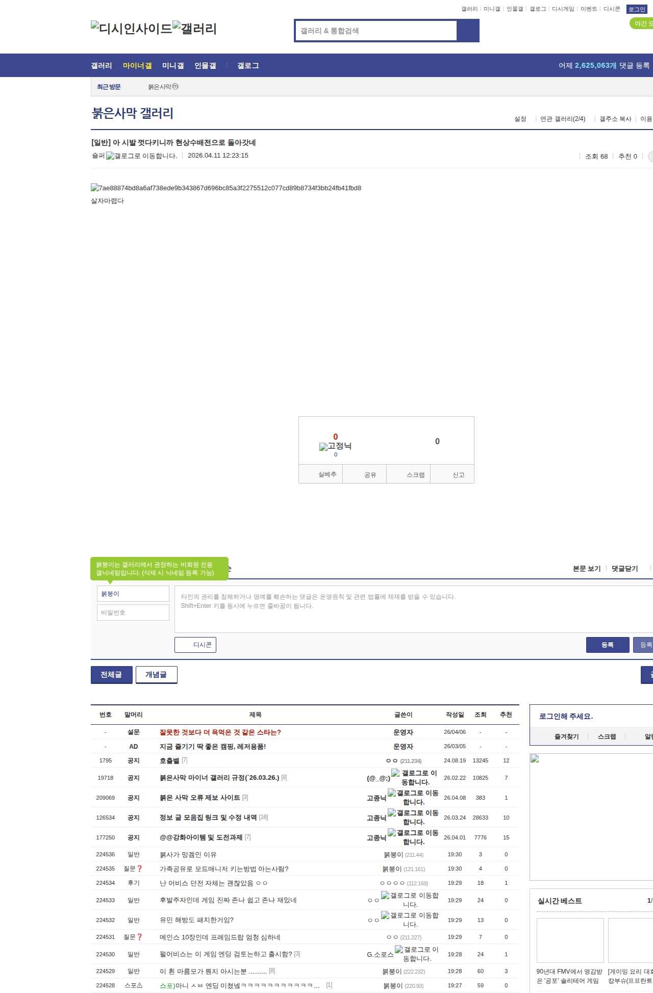Screen dimensions: 653x993
Task: Open gallog icon in 유민 해방도 패치한거임? row
Action: pos(410,920)
